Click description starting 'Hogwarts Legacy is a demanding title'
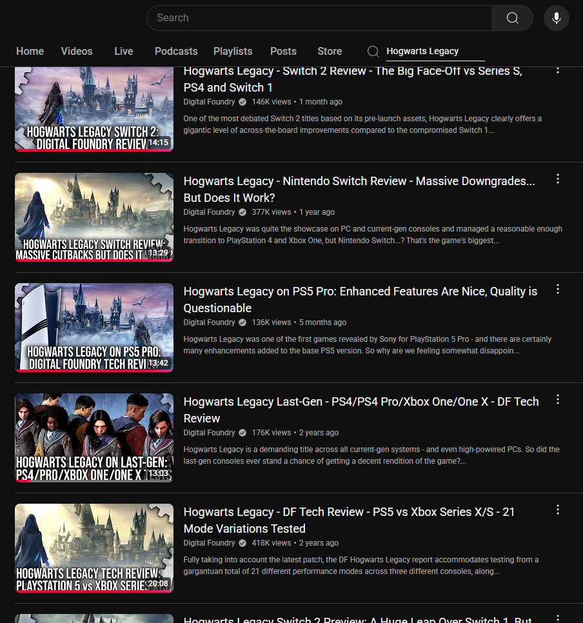This screenshot has width=583, height=623. click(x=371, y=455)
